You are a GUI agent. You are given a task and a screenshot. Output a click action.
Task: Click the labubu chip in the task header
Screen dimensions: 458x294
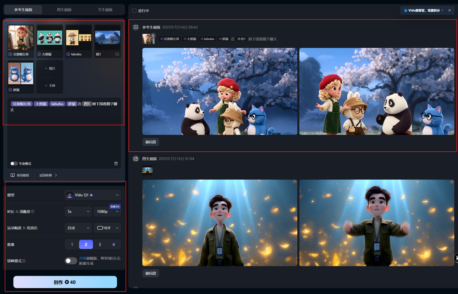click(208, 39)
